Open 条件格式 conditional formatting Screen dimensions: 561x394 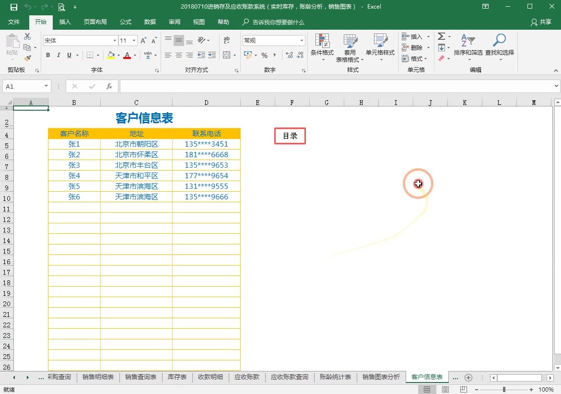coord(322,47)
